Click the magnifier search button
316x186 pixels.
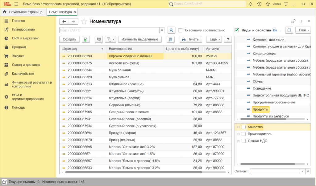click(x=171, y=30)
